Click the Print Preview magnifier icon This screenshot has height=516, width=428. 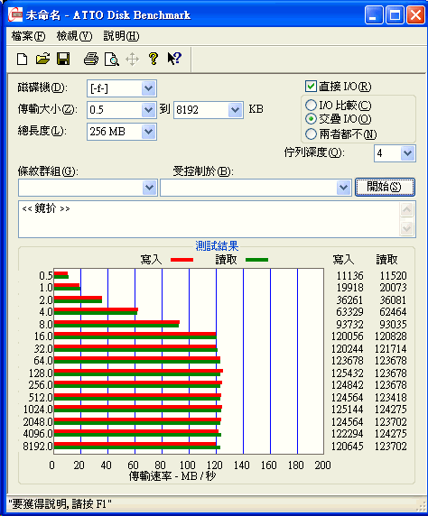click(x=111, y=60)
